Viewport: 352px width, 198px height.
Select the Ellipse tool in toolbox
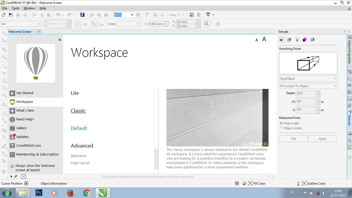[4, 88]
